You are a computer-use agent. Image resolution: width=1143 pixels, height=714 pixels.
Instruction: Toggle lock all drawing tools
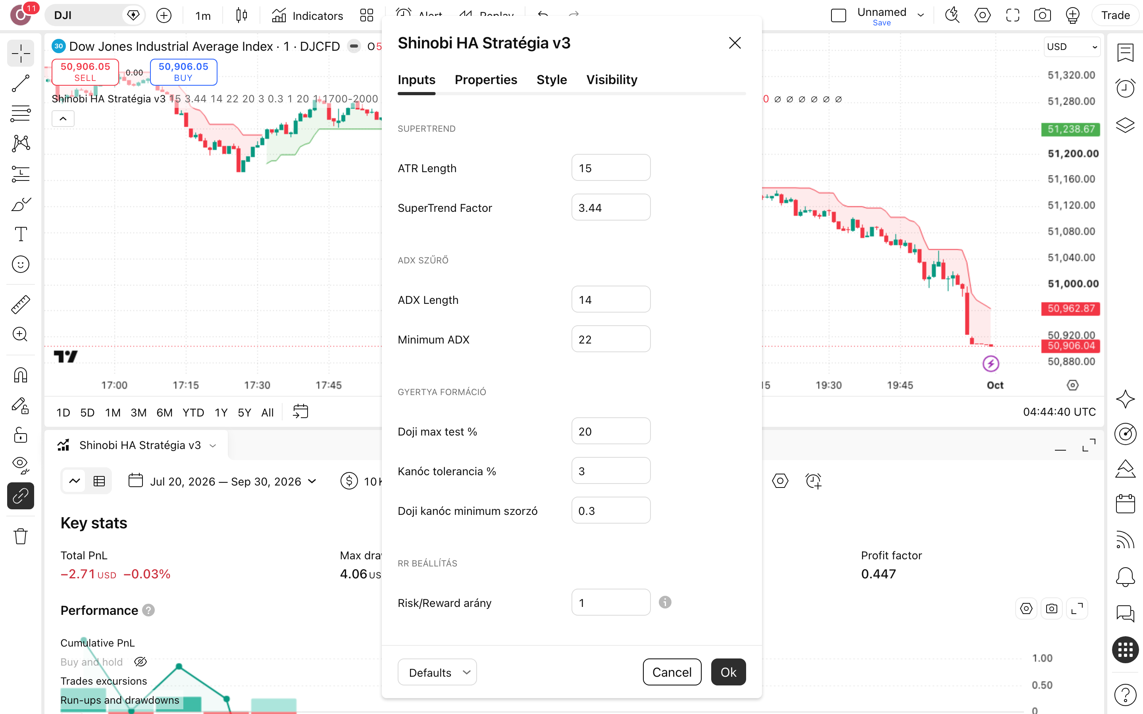tap(21, 436)
